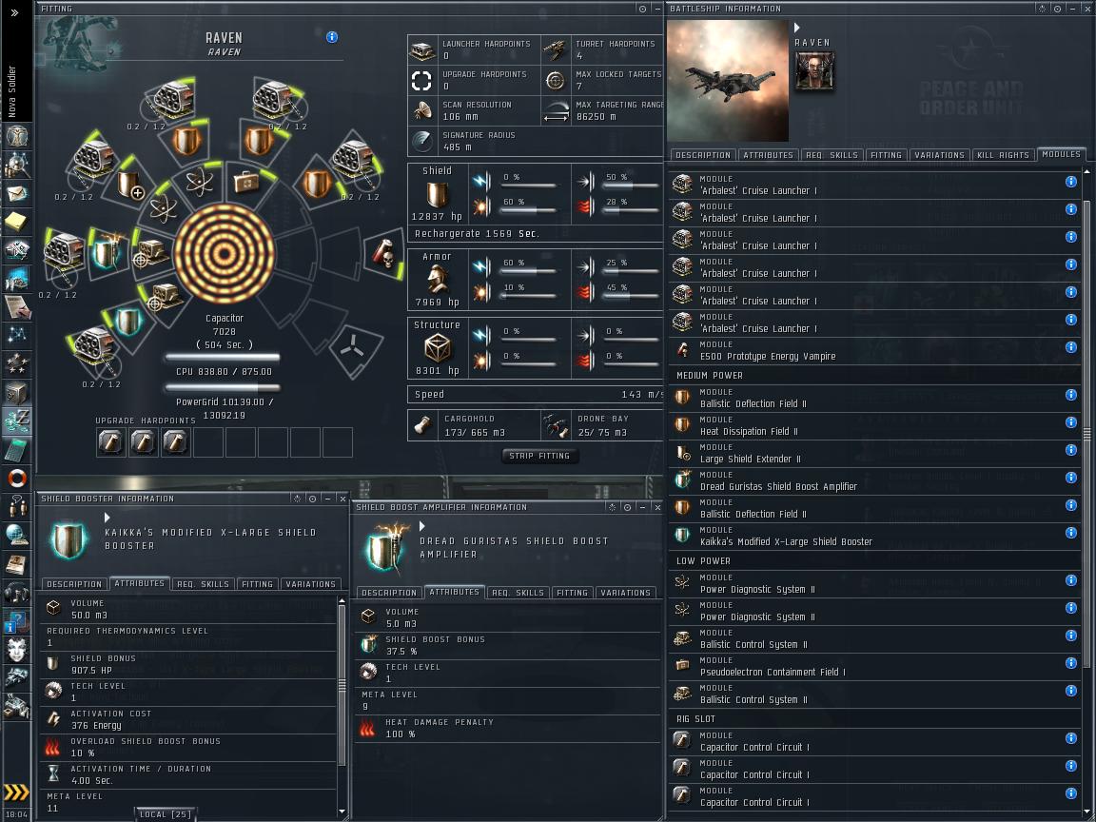
Task: Click the life-ring help icon in sidebar
Action: tap(16, 479)
